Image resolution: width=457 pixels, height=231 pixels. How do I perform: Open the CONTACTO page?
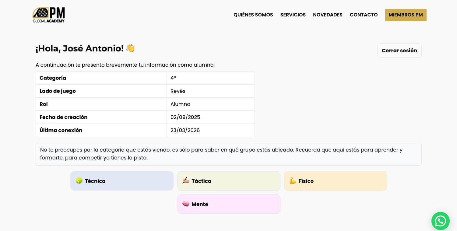click(x=364, y=15)
